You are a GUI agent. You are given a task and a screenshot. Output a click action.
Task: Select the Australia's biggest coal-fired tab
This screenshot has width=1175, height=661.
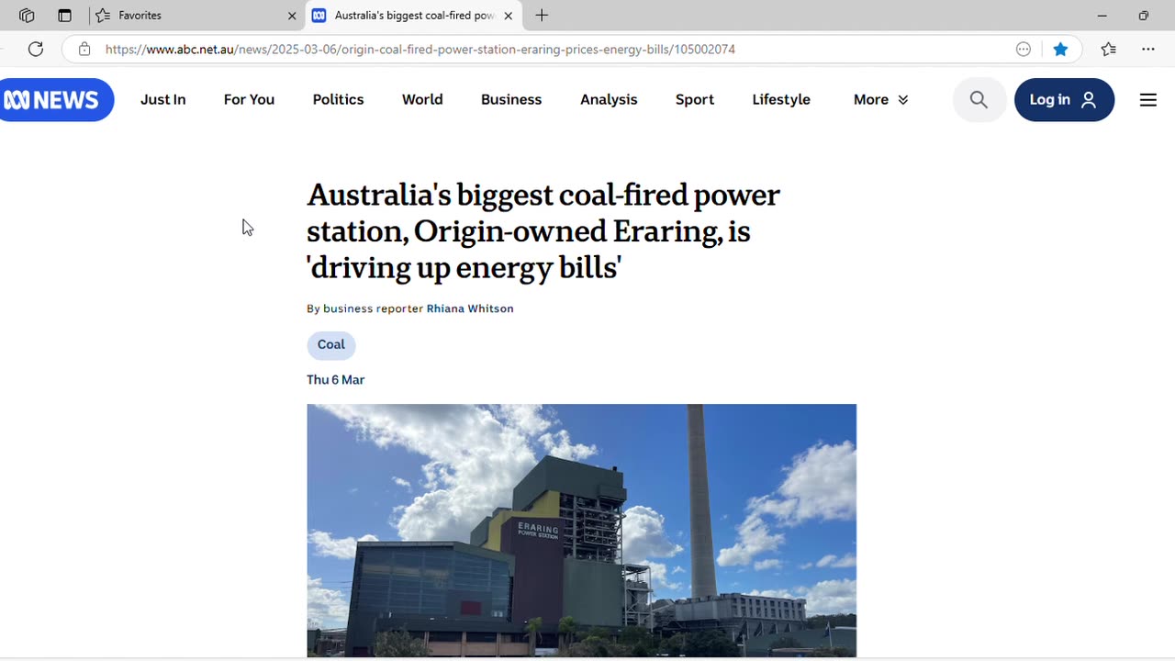pyautogui.click(x=414, y=16)
